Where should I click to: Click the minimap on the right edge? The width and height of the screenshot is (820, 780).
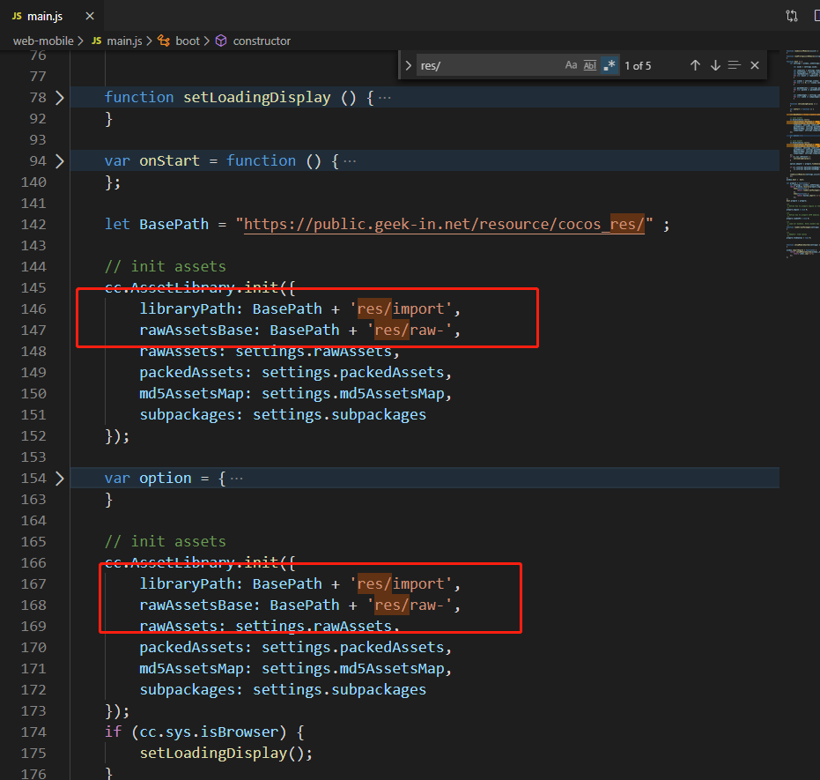tap(802, 154)
